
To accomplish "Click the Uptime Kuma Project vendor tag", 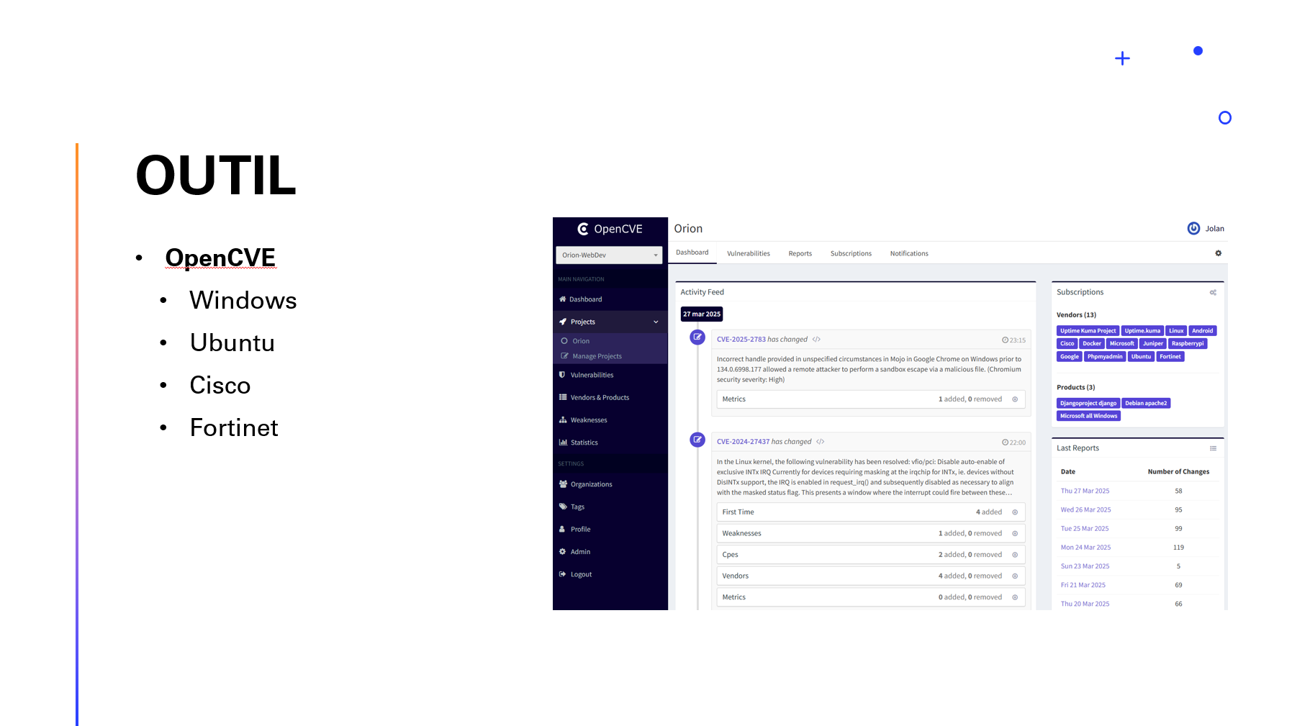I will [1088, 331].
